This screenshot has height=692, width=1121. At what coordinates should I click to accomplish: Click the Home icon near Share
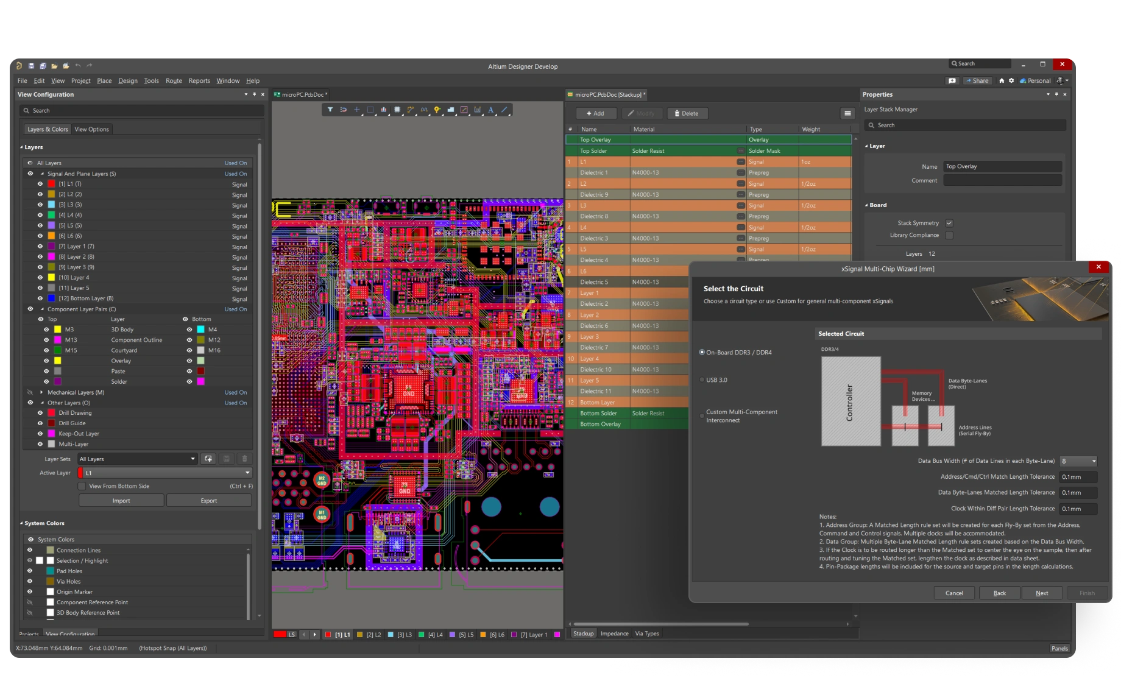coord(1002,80)
